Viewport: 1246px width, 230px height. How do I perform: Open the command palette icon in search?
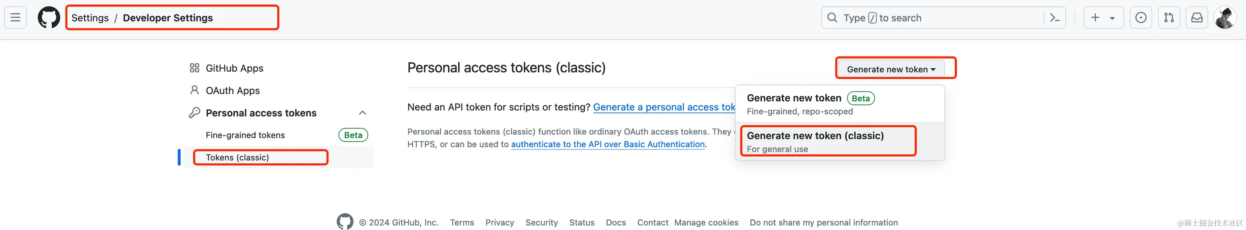[1054, 18]
